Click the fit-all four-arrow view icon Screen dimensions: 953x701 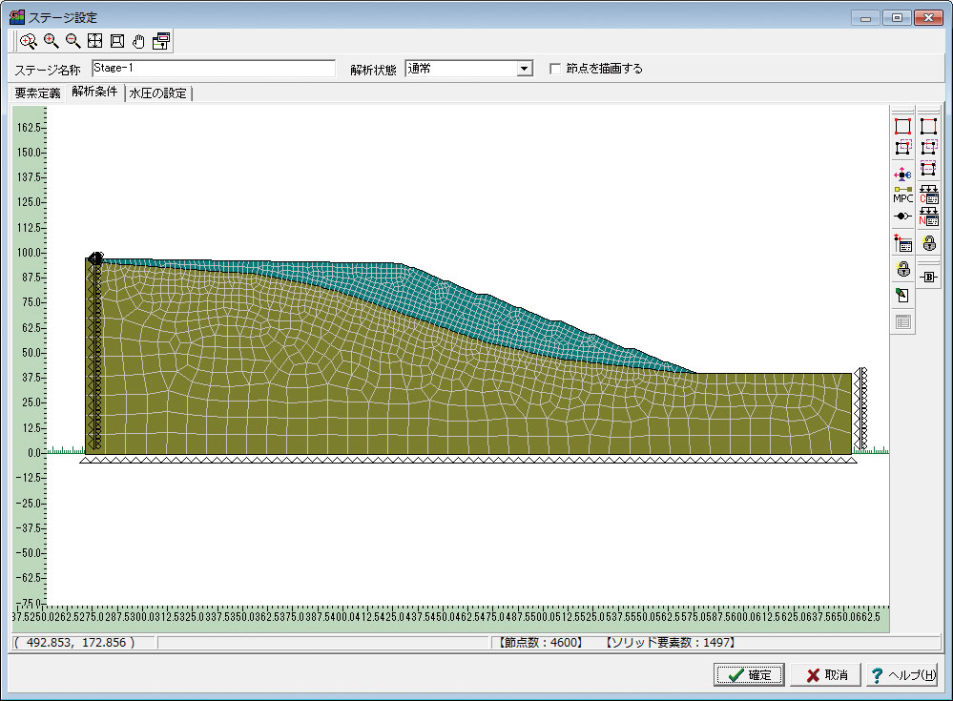pyautogui.click(x=94, y=41)
